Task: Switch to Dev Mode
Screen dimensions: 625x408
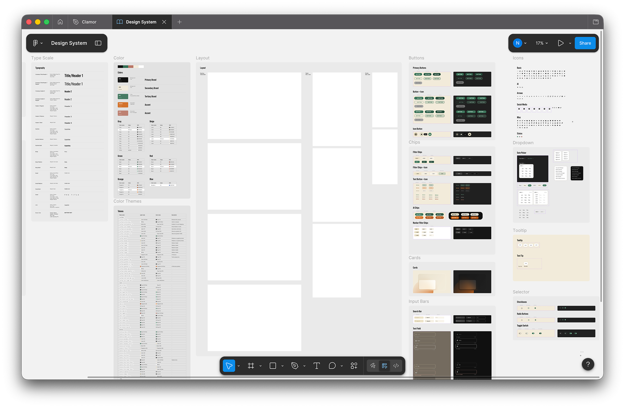Action: (396, 366)
